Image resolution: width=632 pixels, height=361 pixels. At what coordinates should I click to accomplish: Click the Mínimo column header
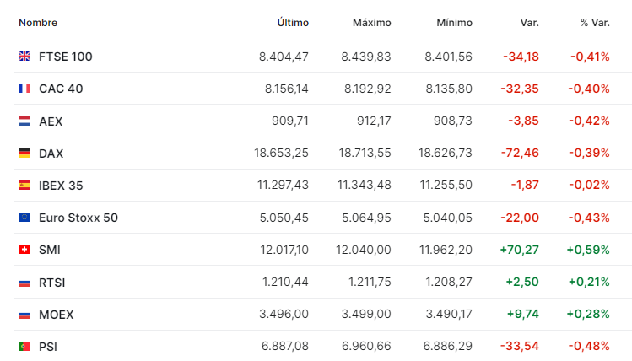(x=454, y=23)
